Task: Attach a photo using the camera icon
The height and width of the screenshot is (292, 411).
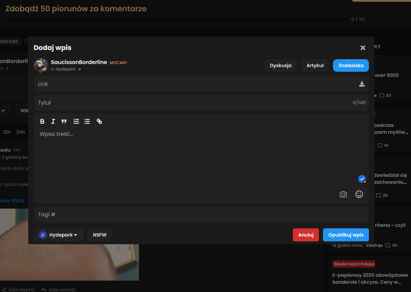Action: pyautogui.click(x=343, y=194)
